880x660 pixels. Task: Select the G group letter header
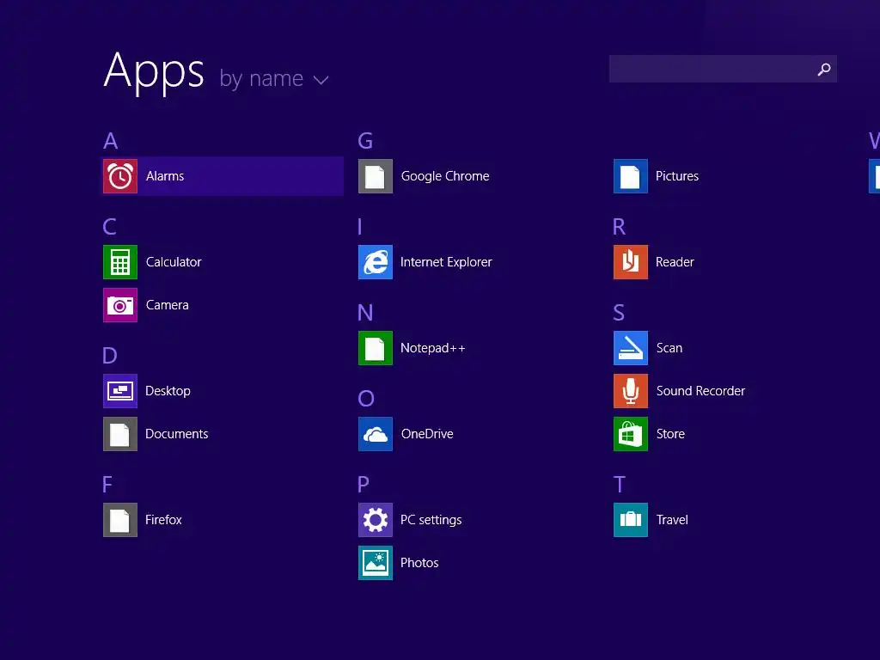click(365, 141)
